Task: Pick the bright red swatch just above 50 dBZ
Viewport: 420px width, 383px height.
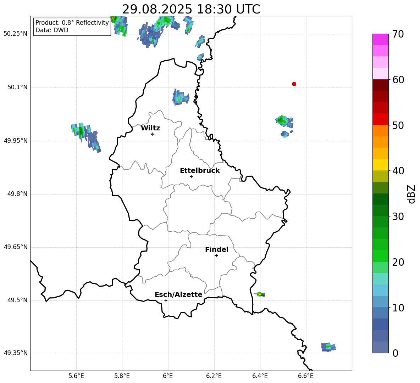Action: point(380,119)
